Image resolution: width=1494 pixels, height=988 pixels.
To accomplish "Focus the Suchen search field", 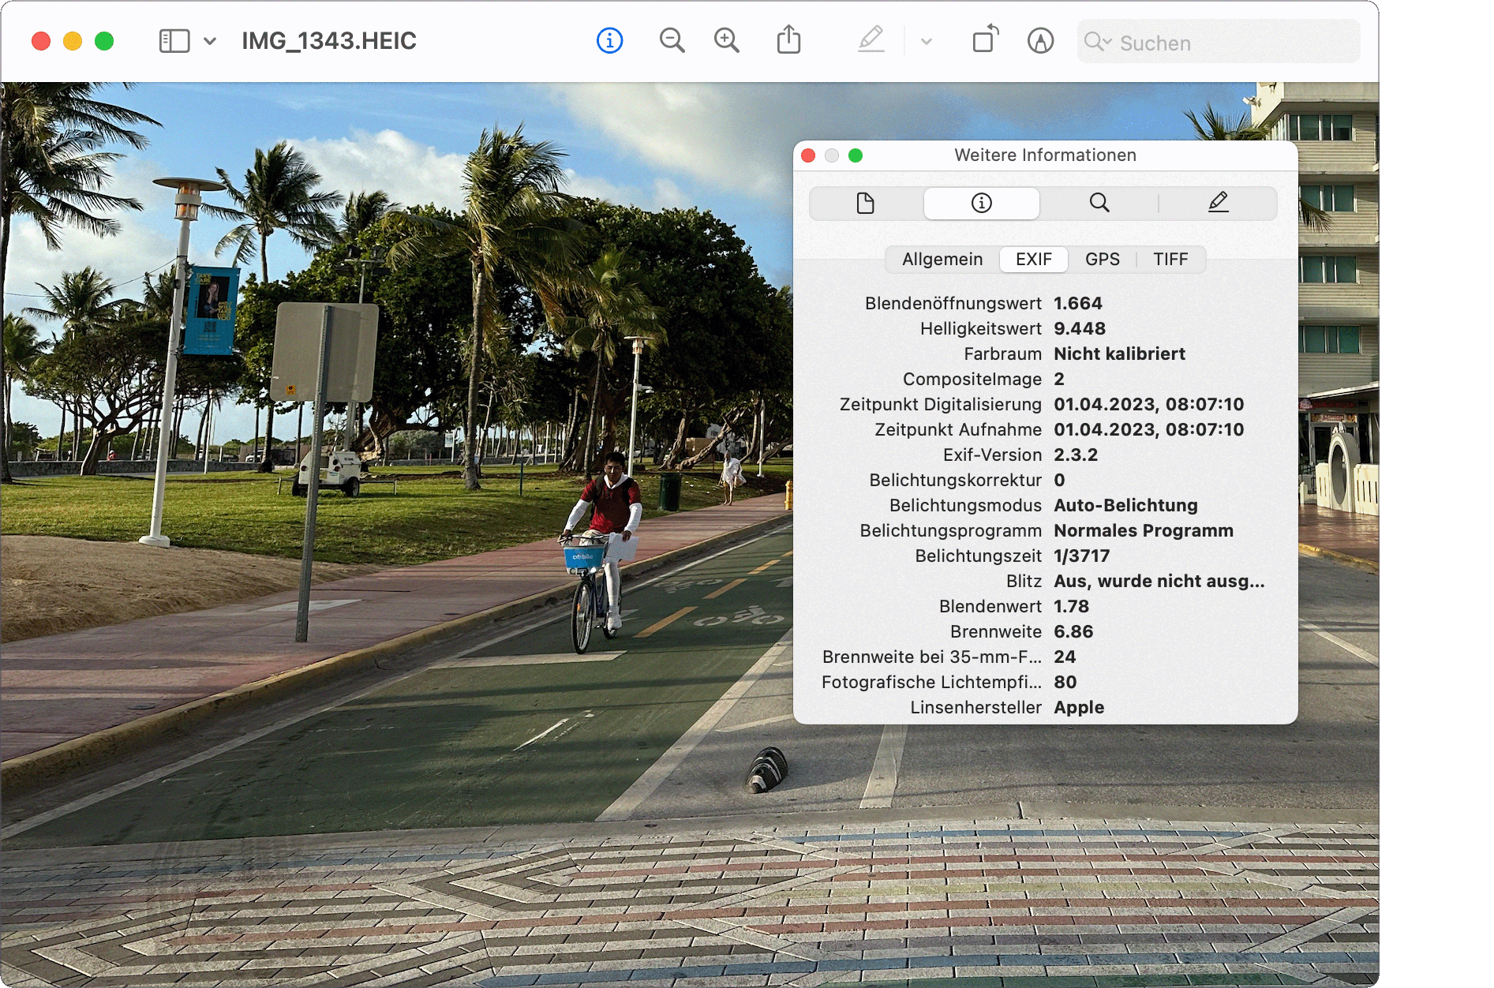I will coord(1218,42).
